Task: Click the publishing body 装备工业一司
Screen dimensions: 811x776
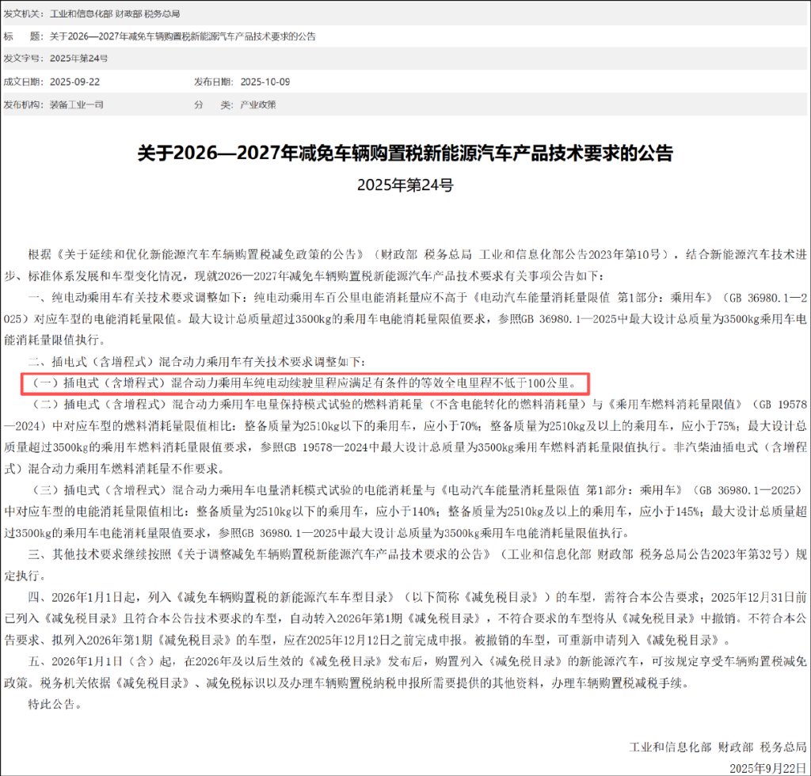Action: (77, 105)
